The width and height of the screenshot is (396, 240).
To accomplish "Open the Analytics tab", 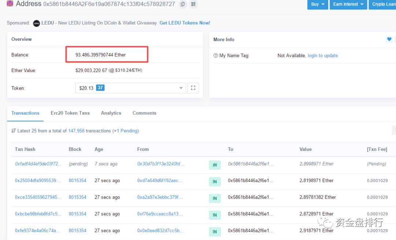I will pyautogui.click(x=111, y=113).
